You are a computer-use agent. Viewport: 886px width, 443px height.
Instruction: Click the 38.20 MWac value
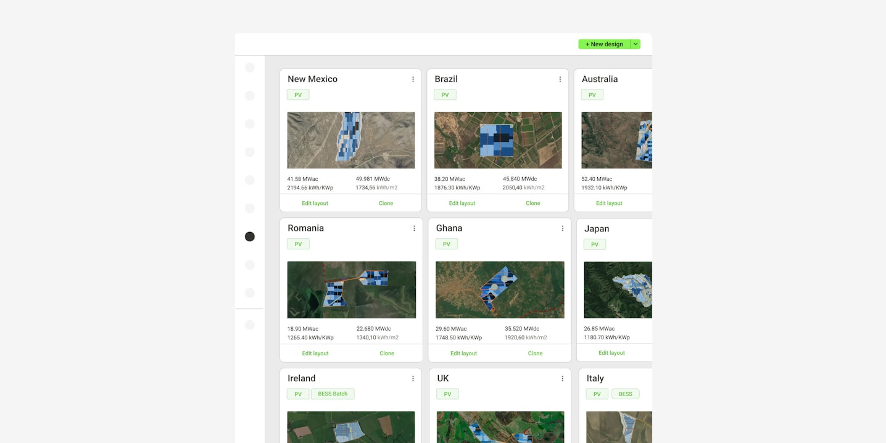pyautogui.click(x=450, y=179)
